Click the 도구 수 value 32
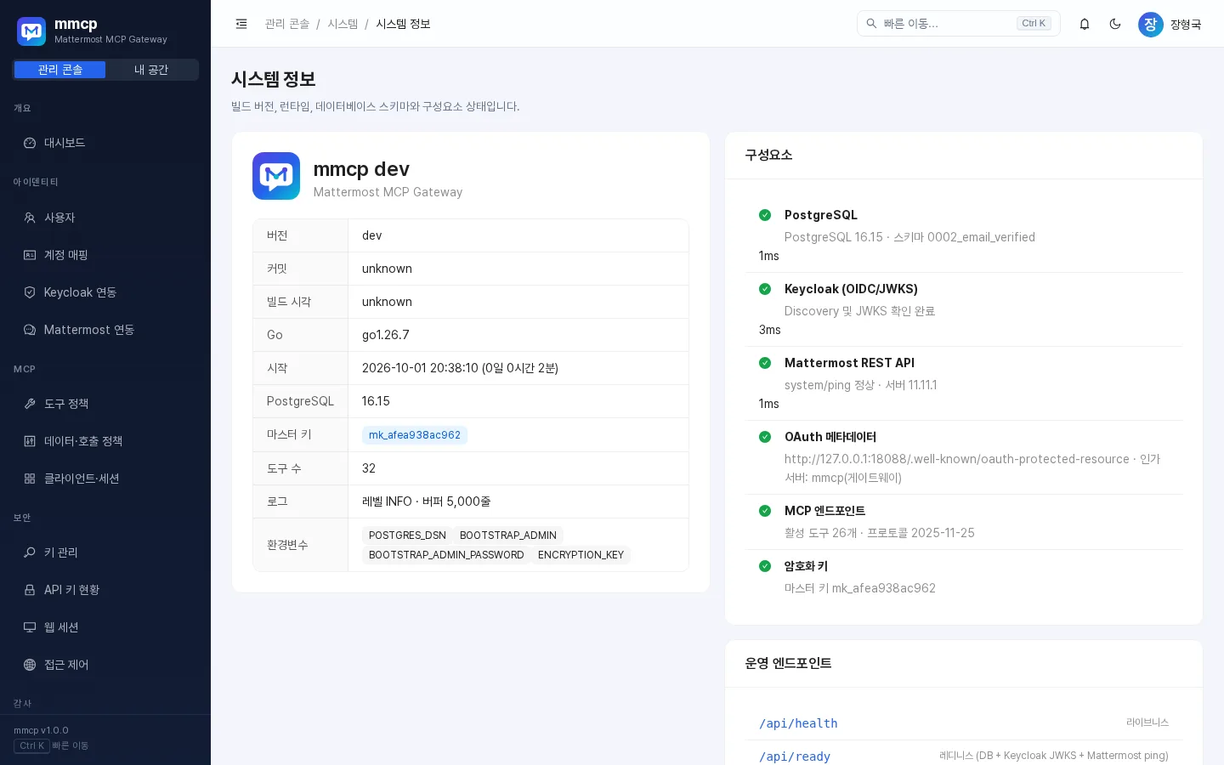This screenshot has height=765, width=1224. coord(369,468)
